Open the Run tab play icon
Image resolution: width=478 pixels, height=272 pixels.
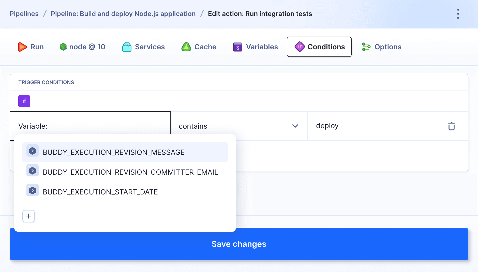pyautogui.click(x=22, y=47)
